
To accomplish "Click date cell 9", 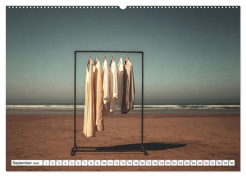I will coord(97,163).
